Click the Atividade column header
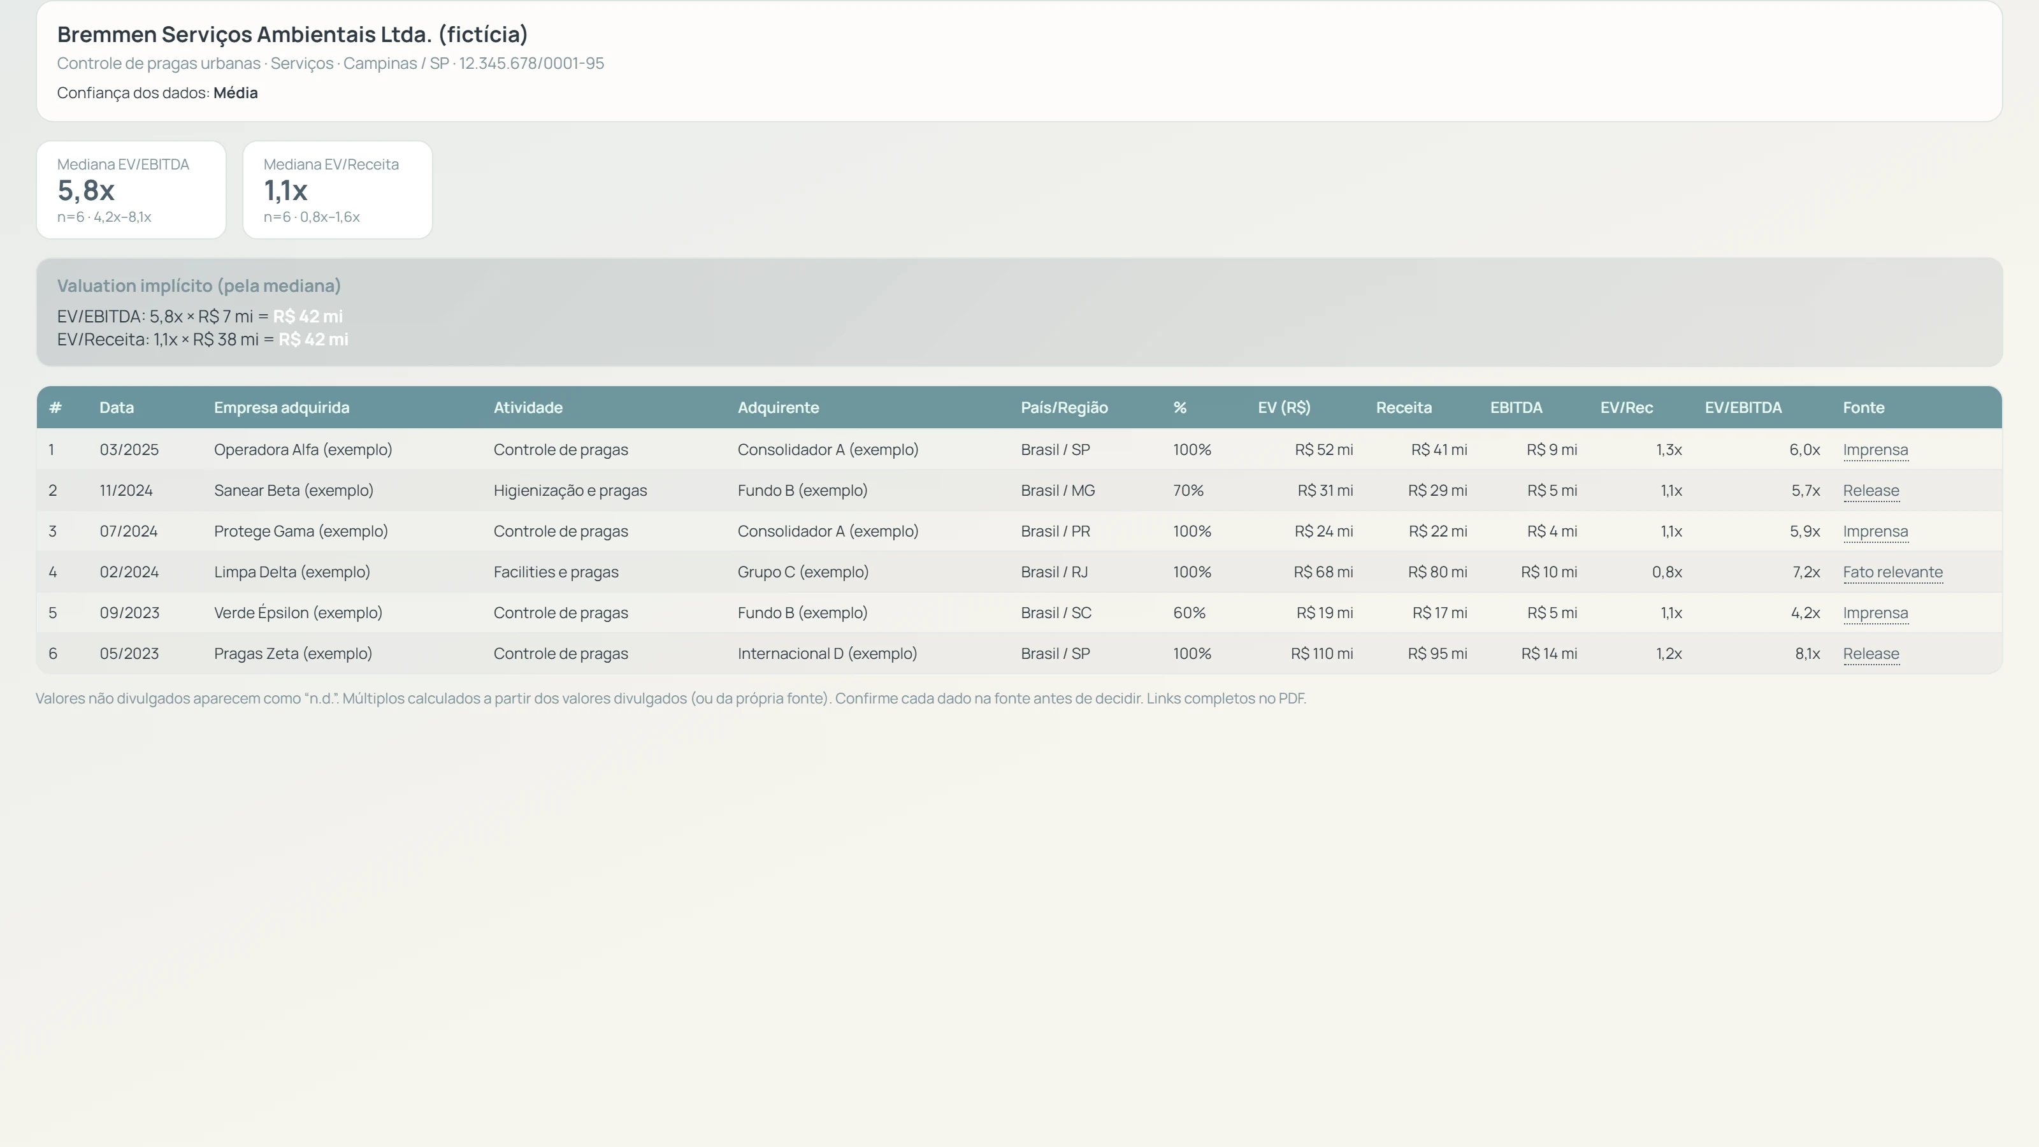The image size is (2039, 1147). tap(528, 408)
